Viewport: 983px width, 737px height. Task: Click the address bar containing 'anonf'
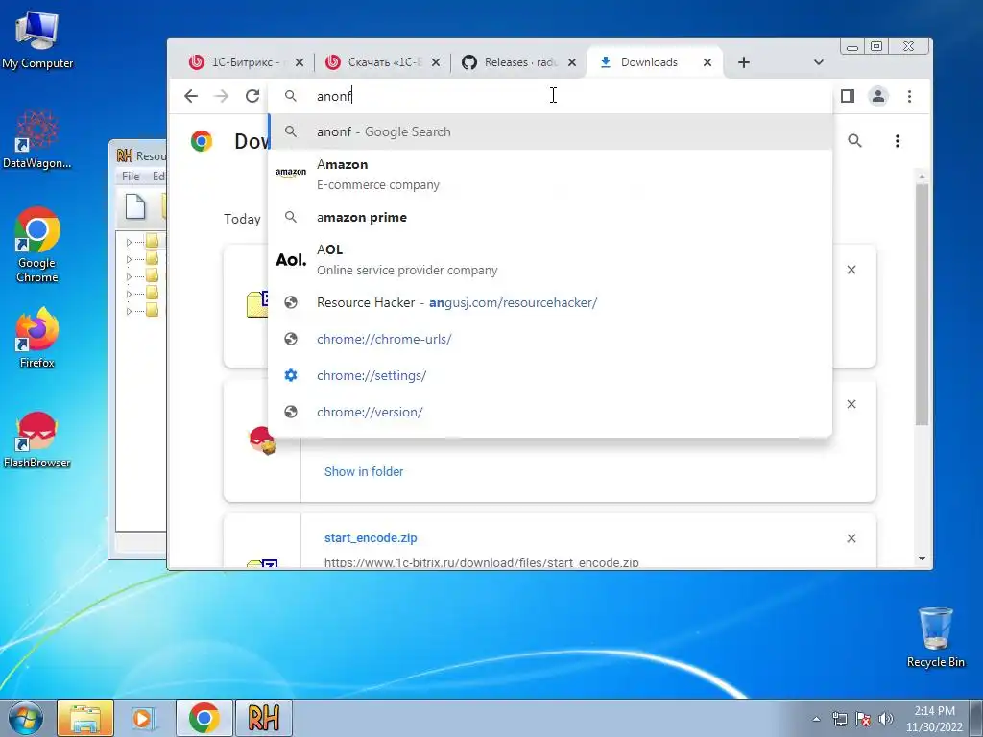[550, 96]
